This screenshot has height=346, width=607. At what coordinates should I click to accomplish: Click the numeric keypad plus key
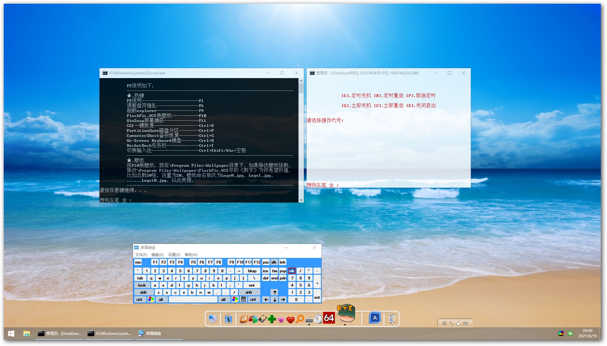(317, 282)
